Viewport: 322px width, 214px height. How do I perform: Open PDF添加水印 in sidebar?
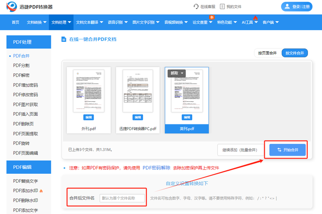click(x=26, y=191)
